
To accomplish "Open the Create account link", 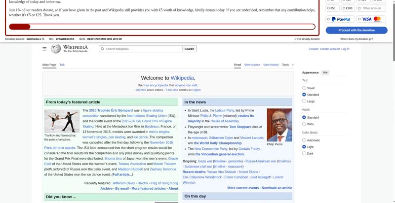I will coord(330,49).
